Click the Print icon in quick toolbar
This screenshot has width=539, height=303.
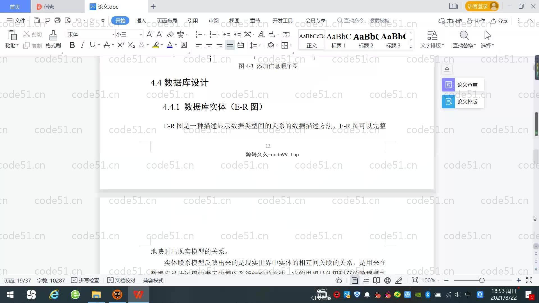pos(58,20)
